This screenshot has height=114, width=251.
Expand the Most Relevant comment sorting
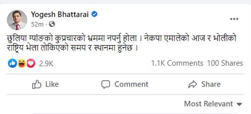coord(213,104)
